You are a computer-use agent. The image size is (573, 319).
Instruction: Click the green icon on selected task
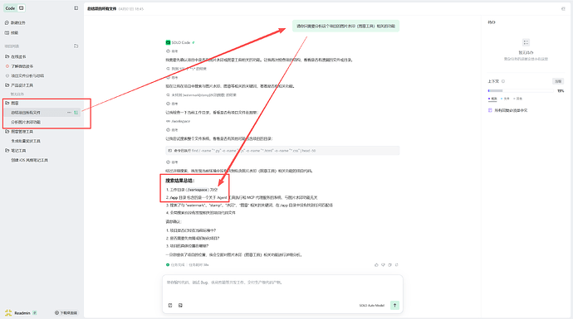76,113
